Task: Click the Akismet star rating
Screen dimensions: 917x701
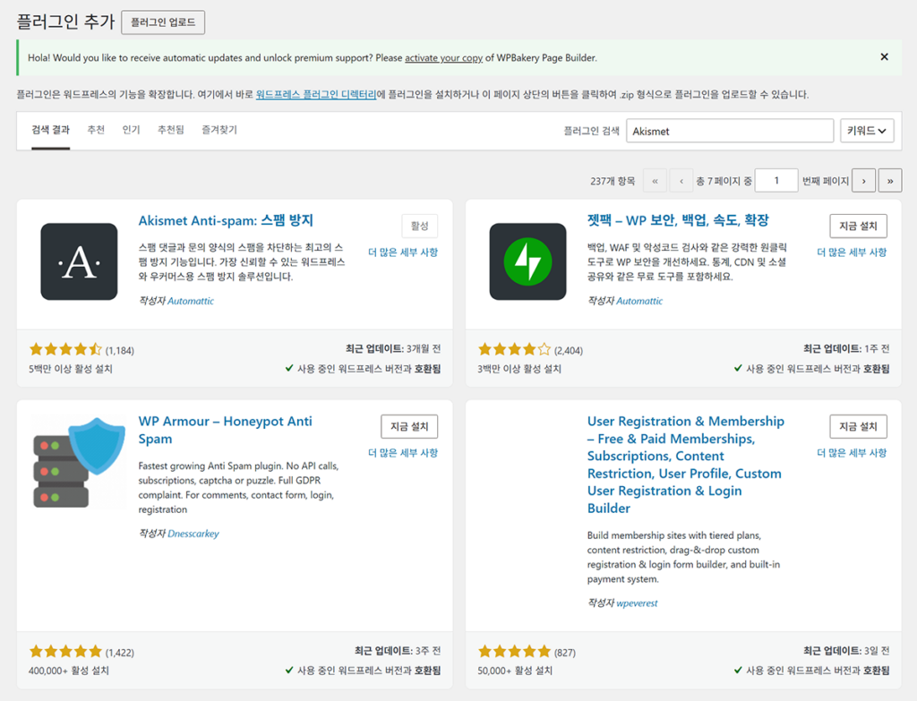Action: click(x=65, y=350)
